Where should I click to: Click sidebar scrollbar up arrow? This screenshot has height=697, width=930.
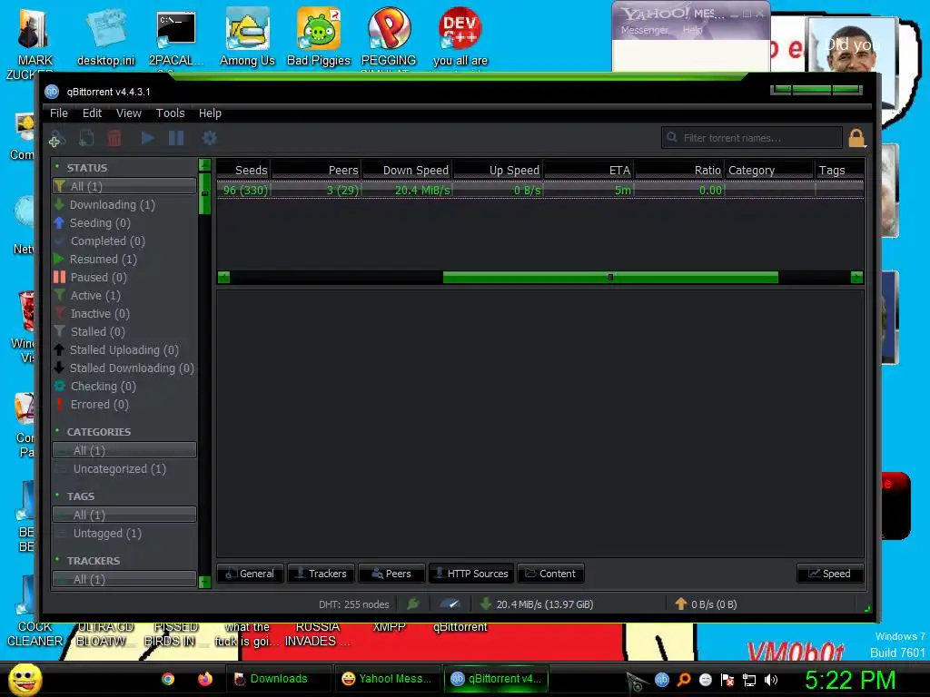[204, 165]
